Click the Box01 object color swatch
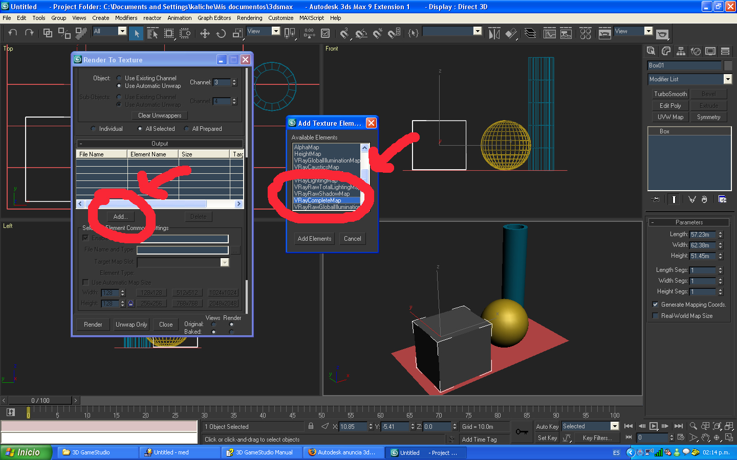Image resolution: width=737 pixels, height=460 pixels. pos(728,65)
